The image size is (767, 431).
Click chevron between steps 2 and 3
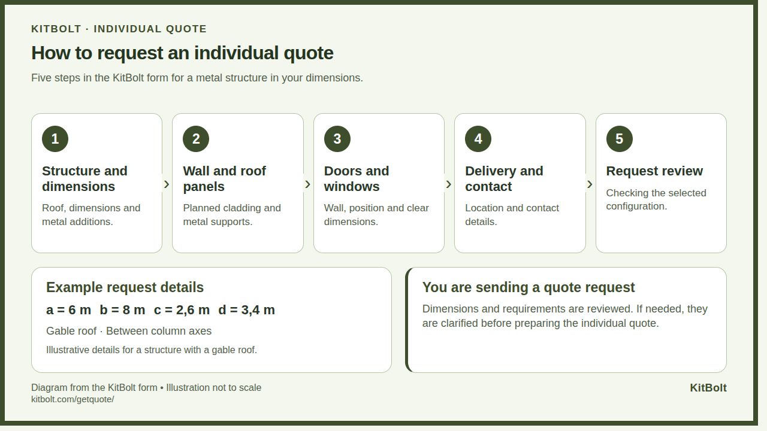[308, 184]
